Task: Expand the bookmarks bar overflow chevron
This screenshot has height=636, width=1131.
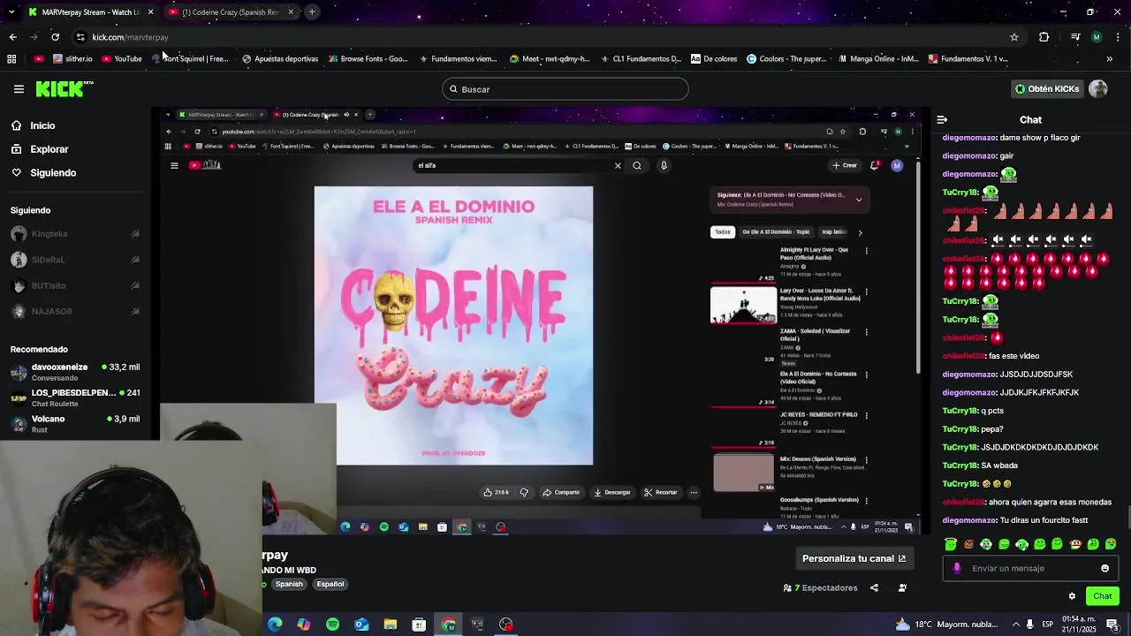Action: click(1109, 59)
